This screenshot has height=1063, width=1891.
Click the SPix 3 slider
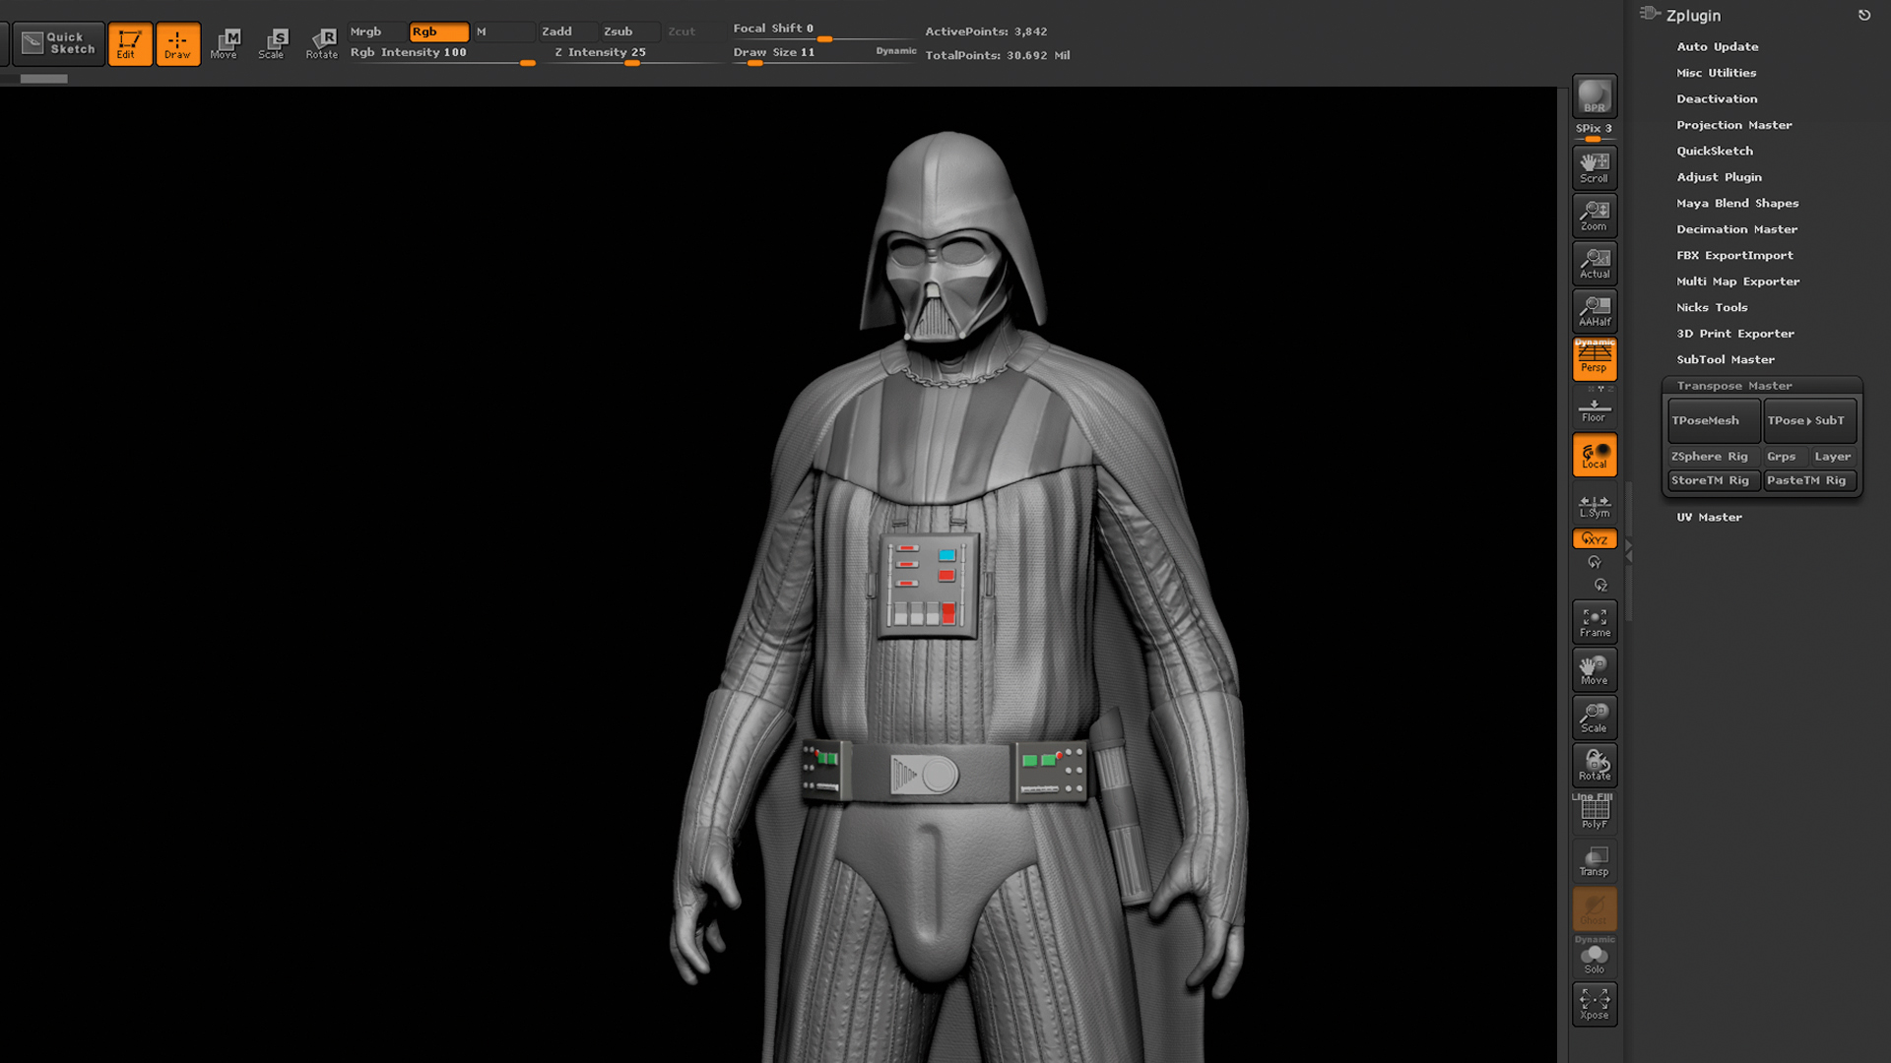pyautogui.click(x=1595, y=131)
